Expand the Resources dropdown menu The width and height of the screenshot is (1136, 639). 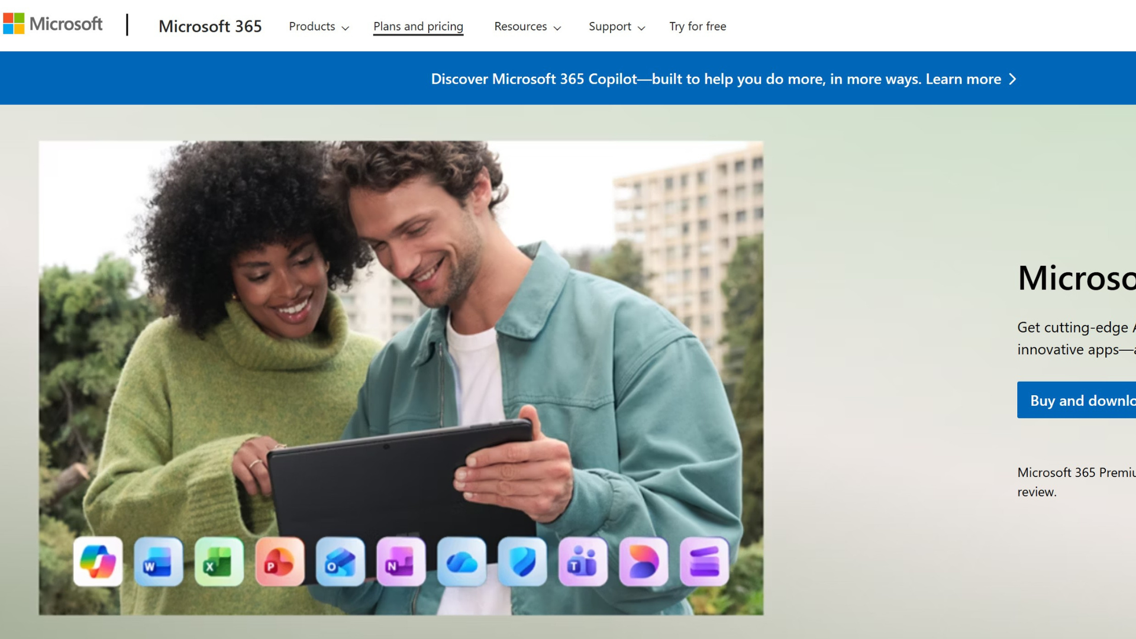pos(527,27)
